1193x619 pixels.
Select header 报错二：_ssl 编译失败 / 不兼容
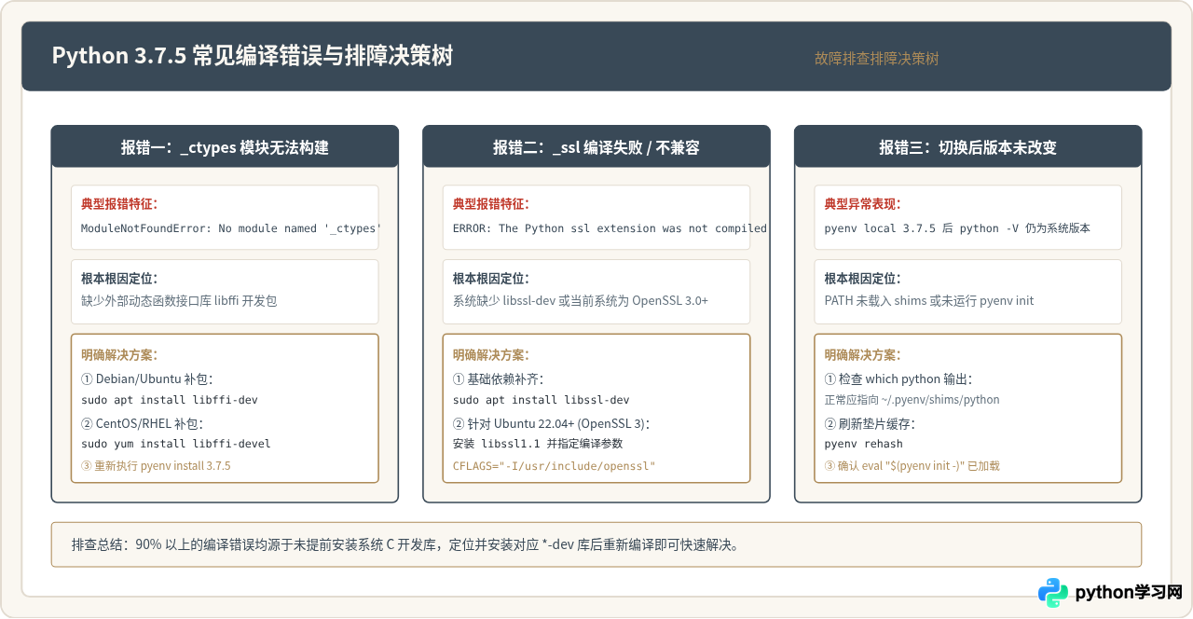coord(596,147)
